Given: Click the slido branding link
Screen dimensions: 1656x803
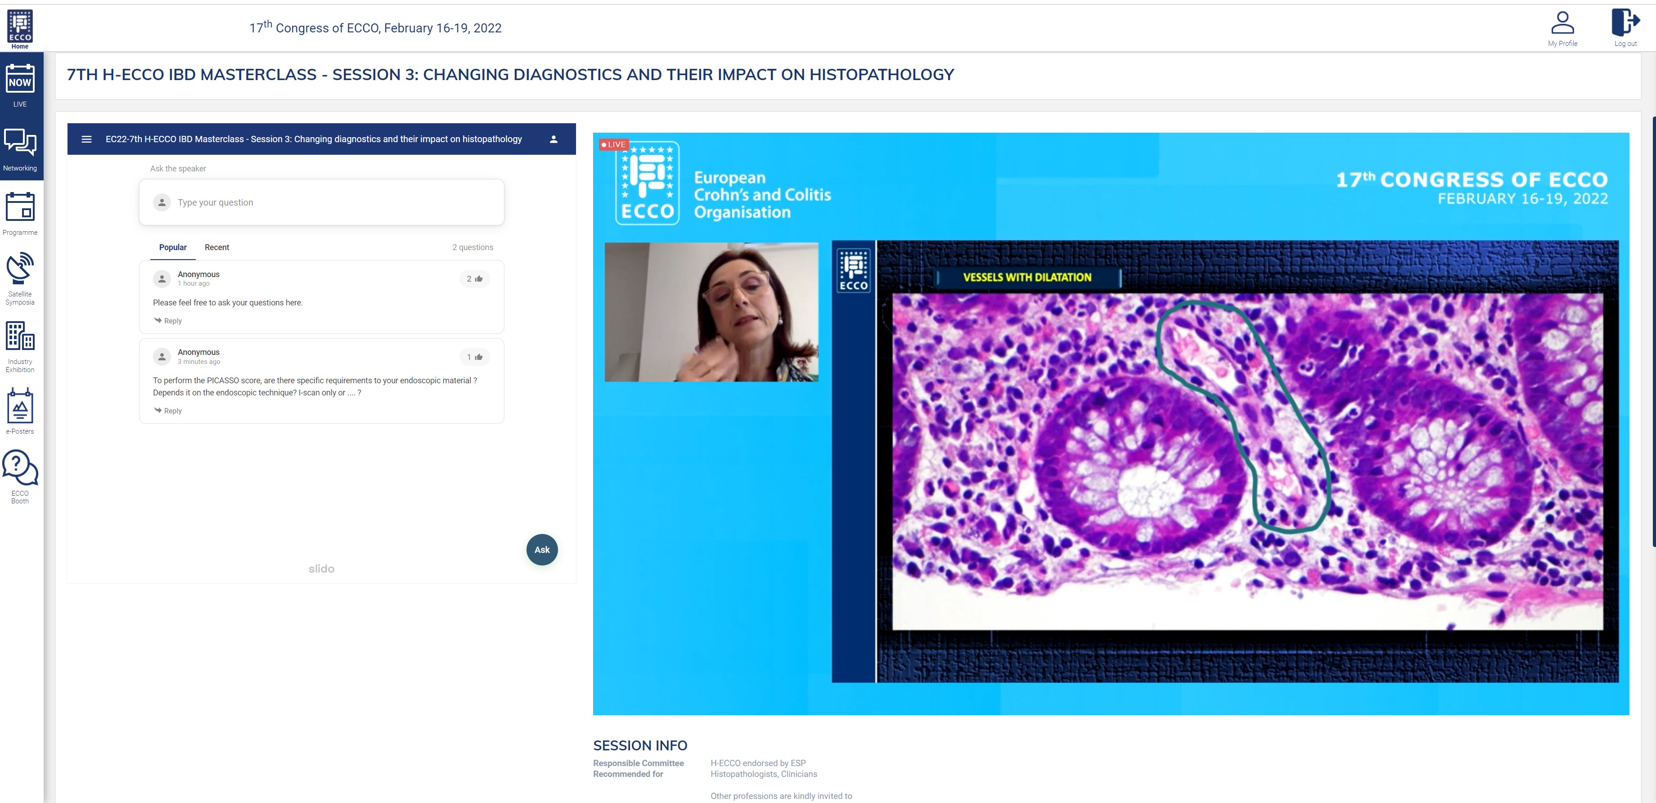Looking at the screenshot, I should point(321,569).
